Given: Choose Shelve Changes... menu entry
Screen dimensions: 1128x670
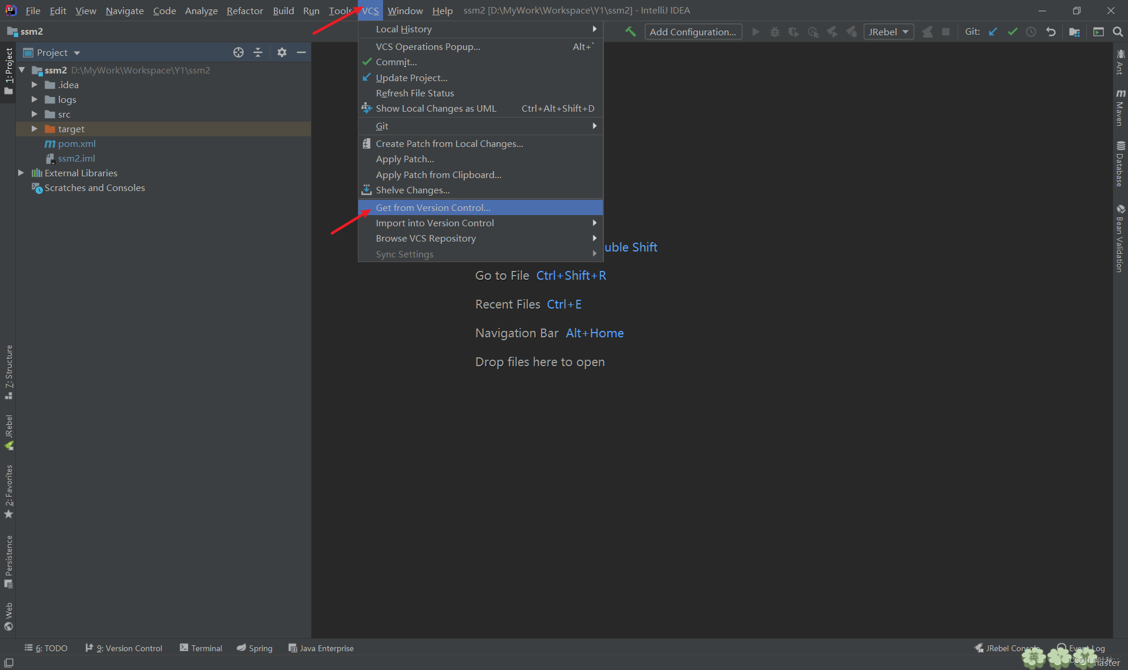Looking at the screenshot, I should (481, 190).
